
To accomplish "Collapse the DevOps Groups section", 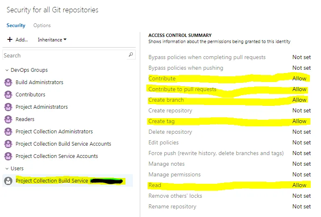I will tap(7, 70).
